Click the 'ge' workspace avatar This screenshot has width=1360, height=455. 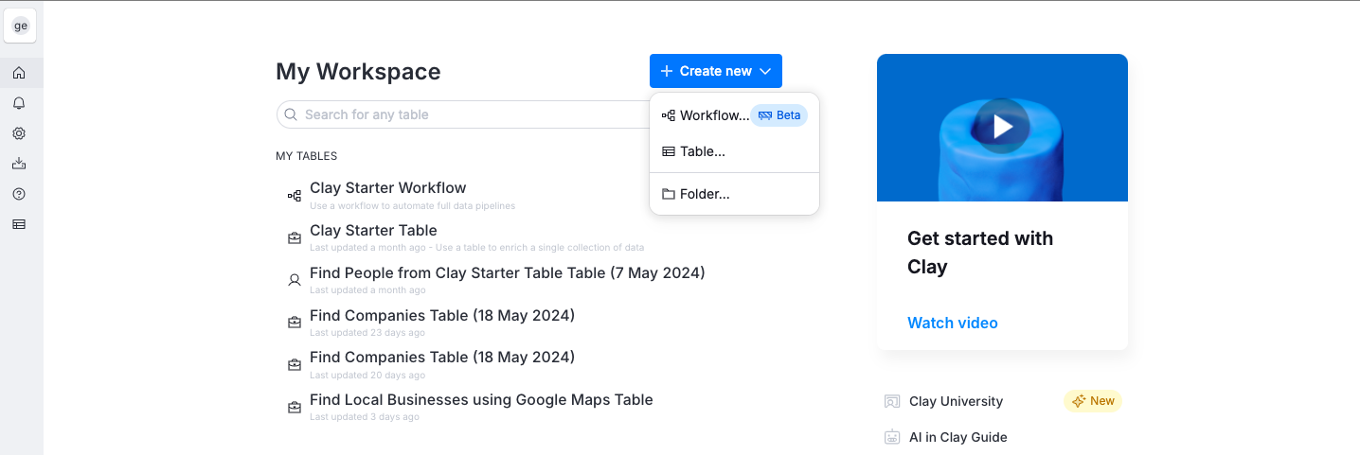(21, 26)
